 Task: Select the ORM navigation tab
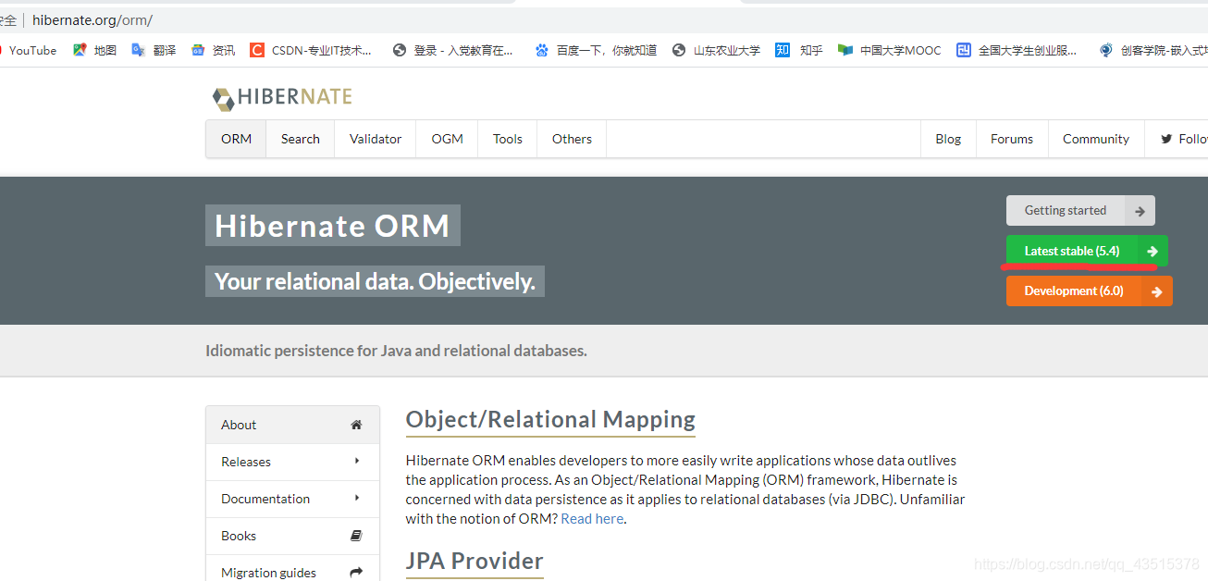click(236, 139)
